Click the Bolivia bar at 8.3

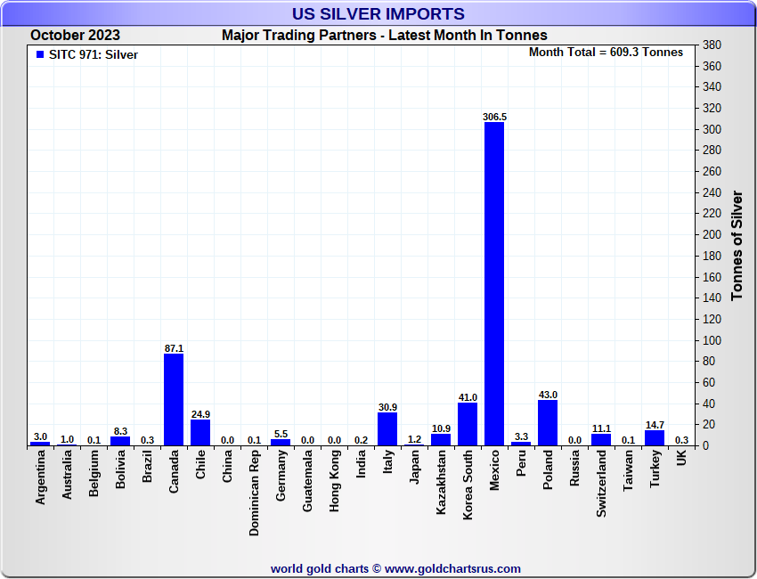click(120, 441)
